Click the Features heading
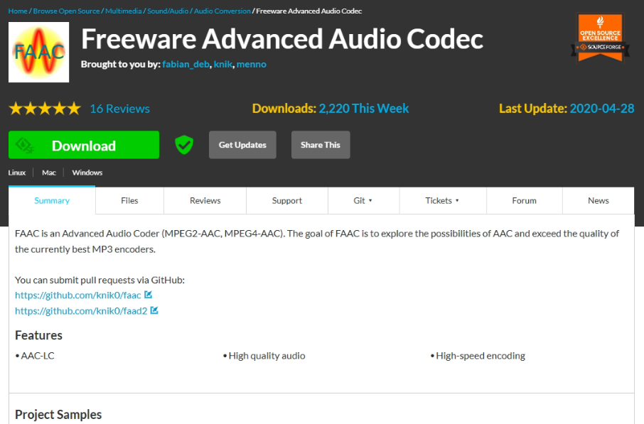The width and height of the screenshot is (644, 424). tap(38, 335)
